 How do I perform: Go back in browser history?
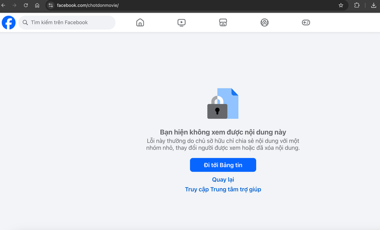[3, 5]
